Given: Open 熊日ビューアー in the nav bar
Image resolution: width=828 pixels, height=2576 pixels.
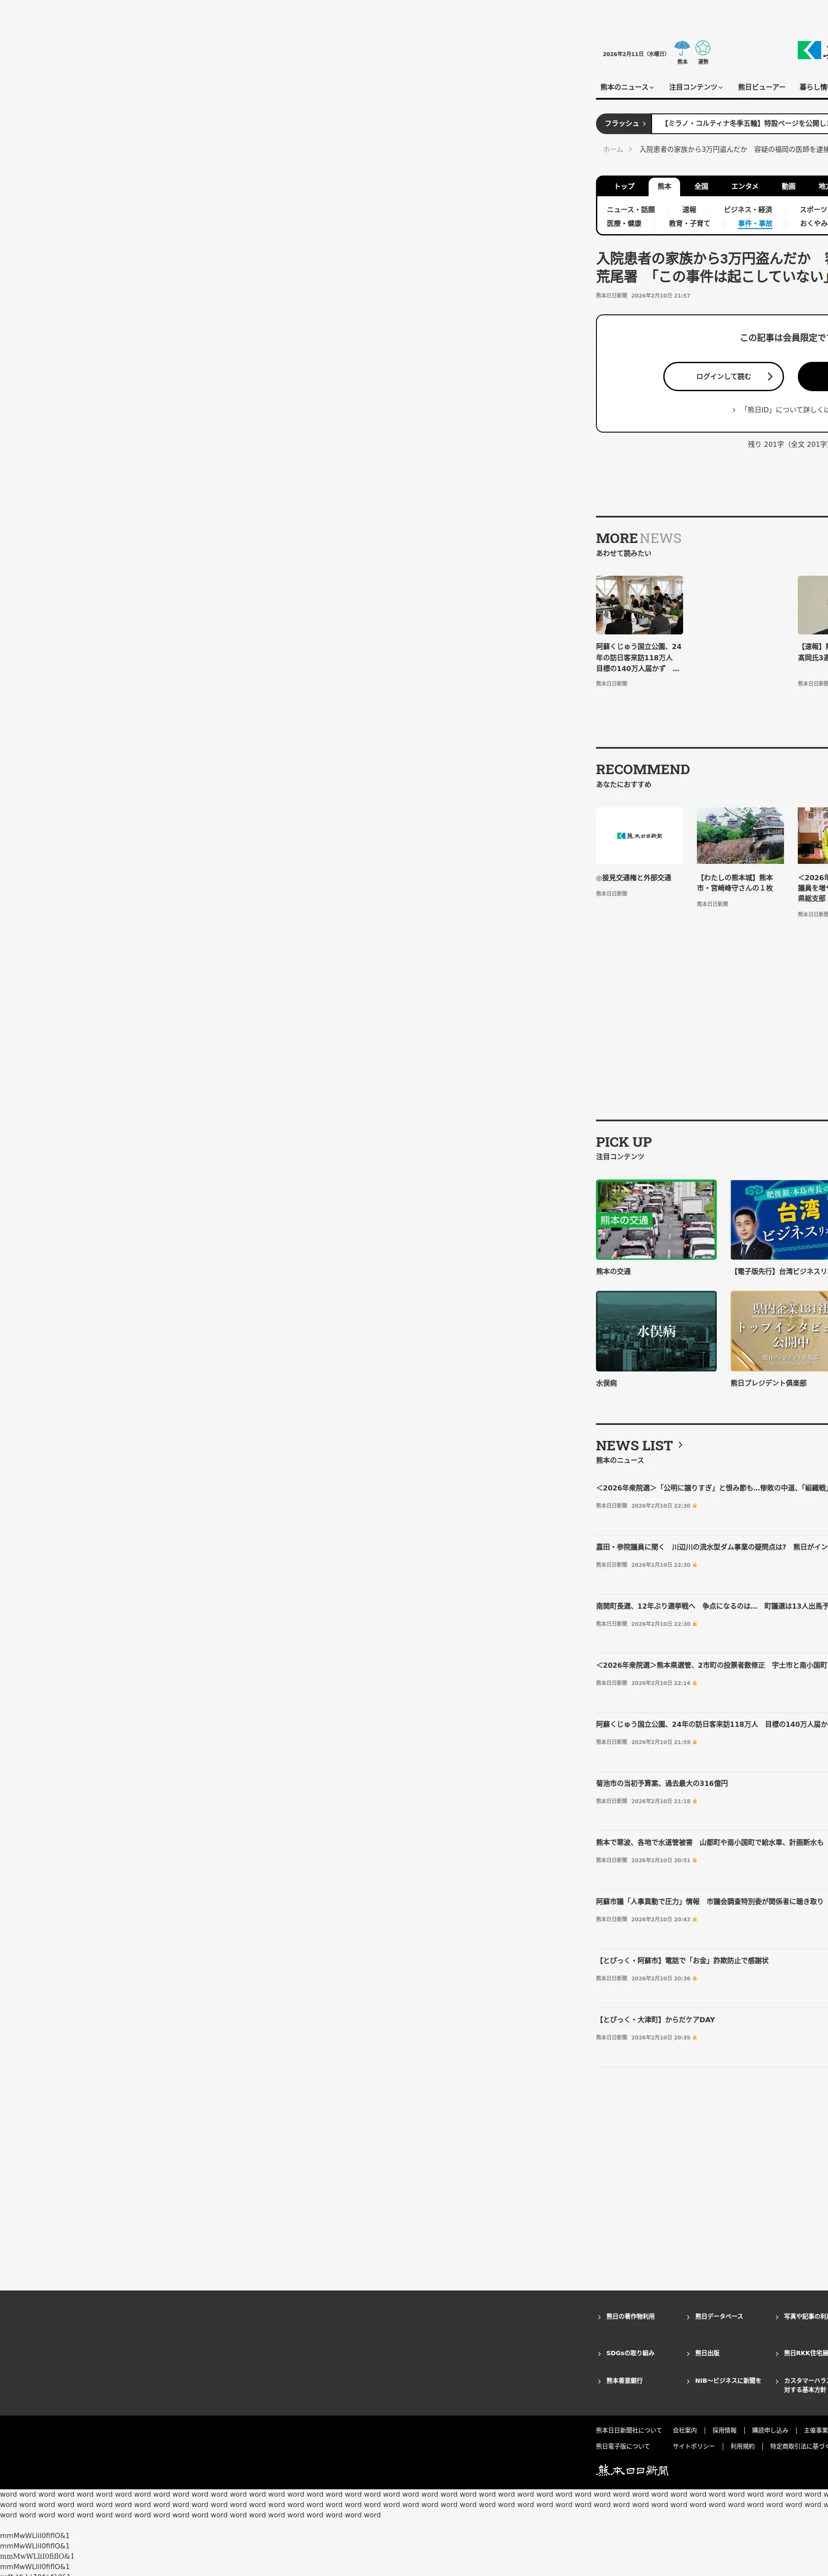Looking at the screenshot, I should [761, 87].
